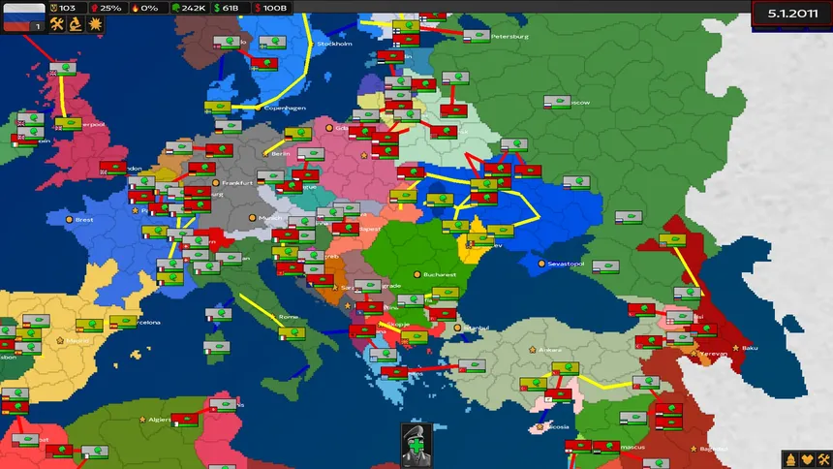Click the Sevastopol city marker
This screenshot has width=833, height=469.
point(541,264)
